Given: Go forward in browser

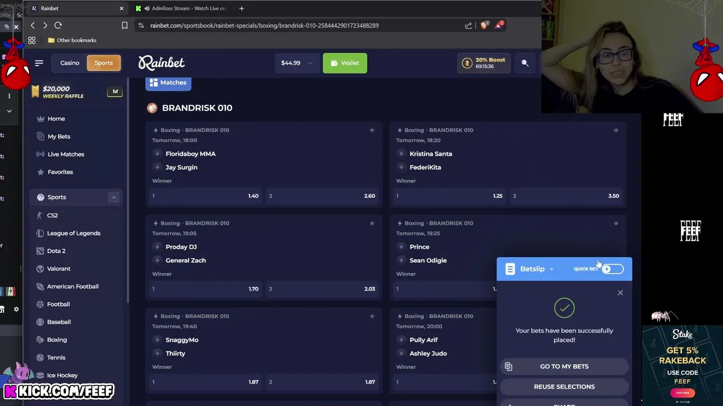Looking at the screenshot, I should [x=45, y=25].
